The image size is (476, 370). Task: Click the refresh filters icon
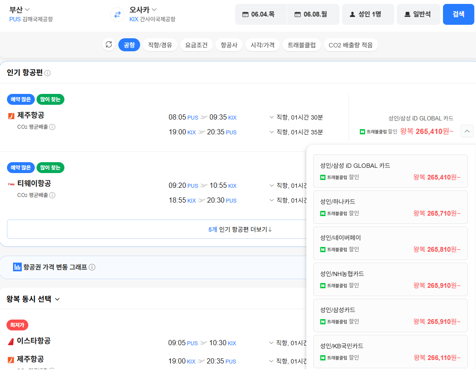coord(109,45)
